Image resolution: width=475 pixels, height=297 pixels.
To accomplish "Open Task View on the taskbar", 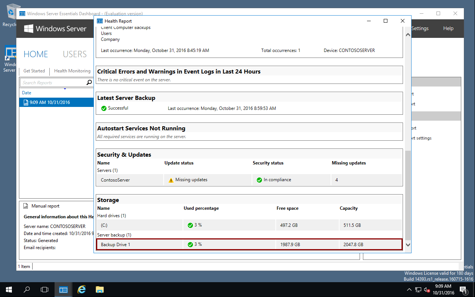I will 45,290.
